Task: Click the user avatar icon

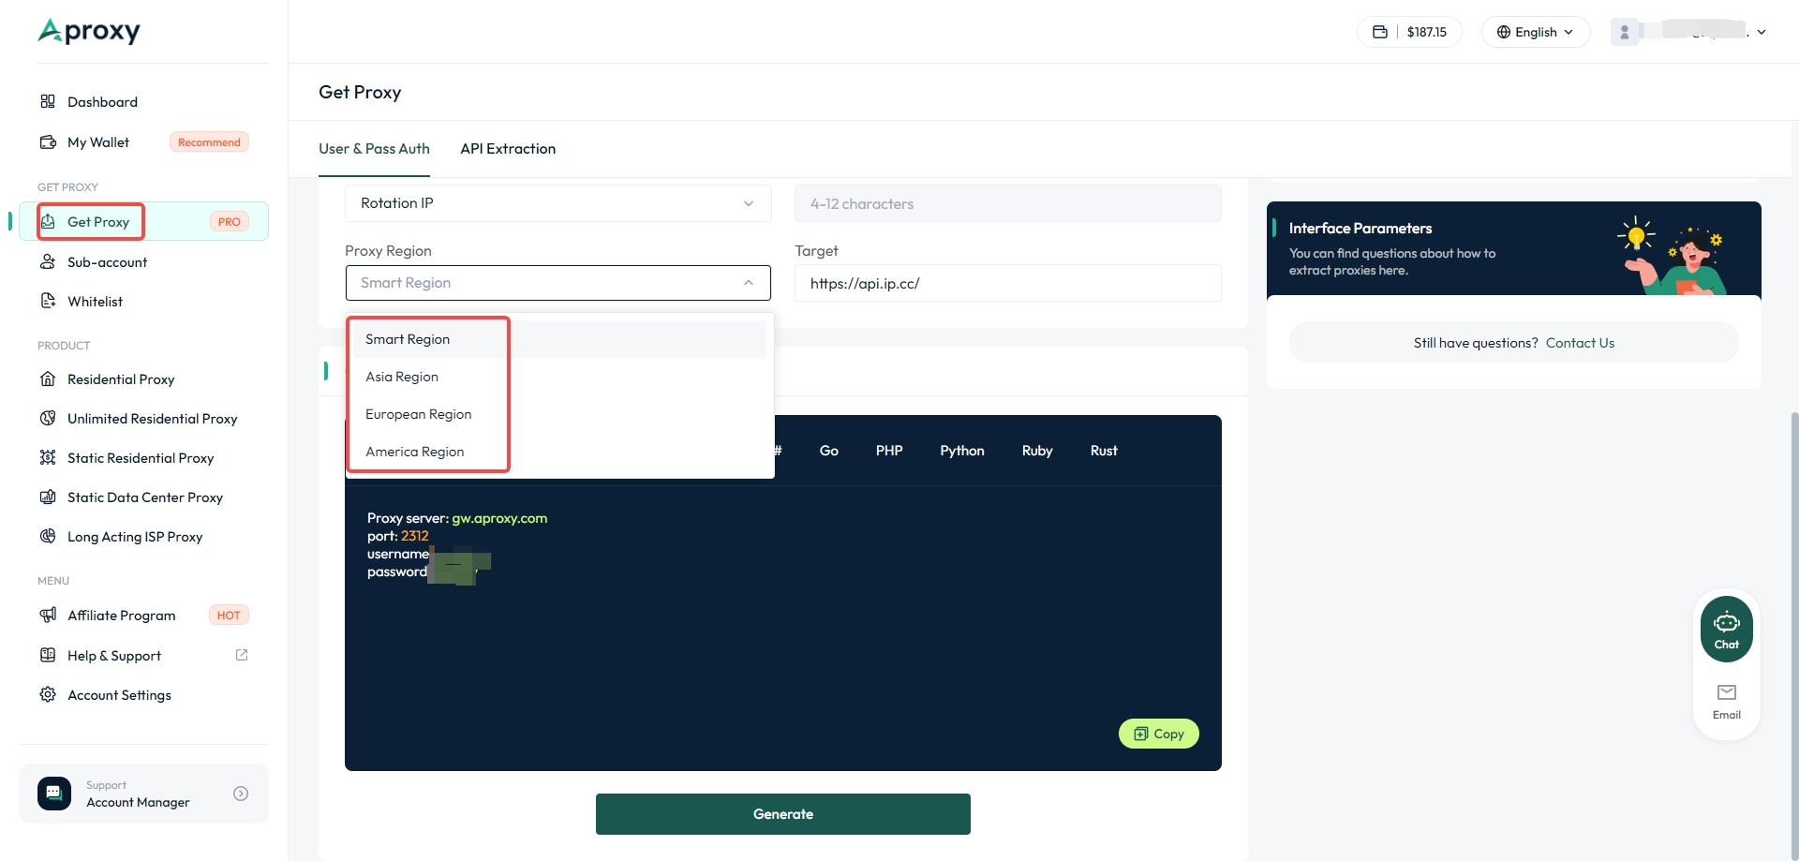Action: [x=1625, y=32]
